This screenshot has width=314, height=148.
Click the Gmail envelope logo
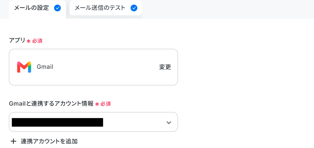[24, 67]
